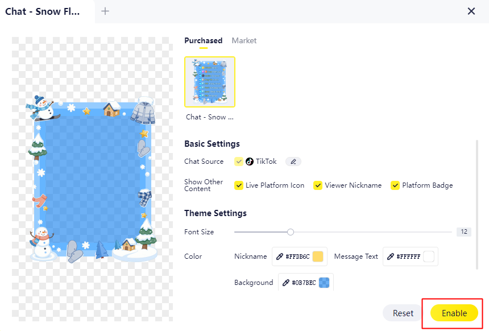This screenshot has width=489, height=331.
Task: Select the Purchased tab
Action: (203, 41)
